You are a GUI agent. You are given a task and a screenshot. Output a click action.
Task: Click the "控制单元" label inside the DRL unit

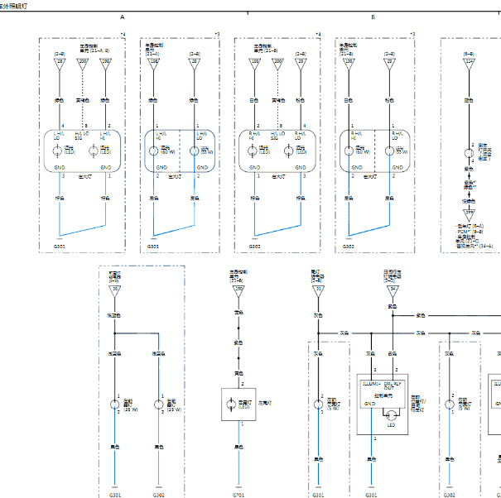coord(383,396)
